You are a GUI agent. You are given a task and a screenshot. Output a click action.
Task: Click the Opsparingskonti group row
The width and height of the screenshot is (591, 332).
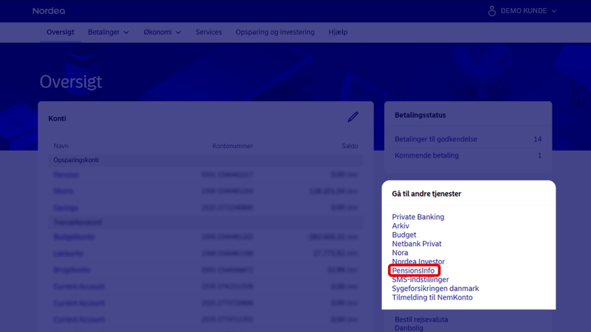pyautogui.click(x=205, y=160)
